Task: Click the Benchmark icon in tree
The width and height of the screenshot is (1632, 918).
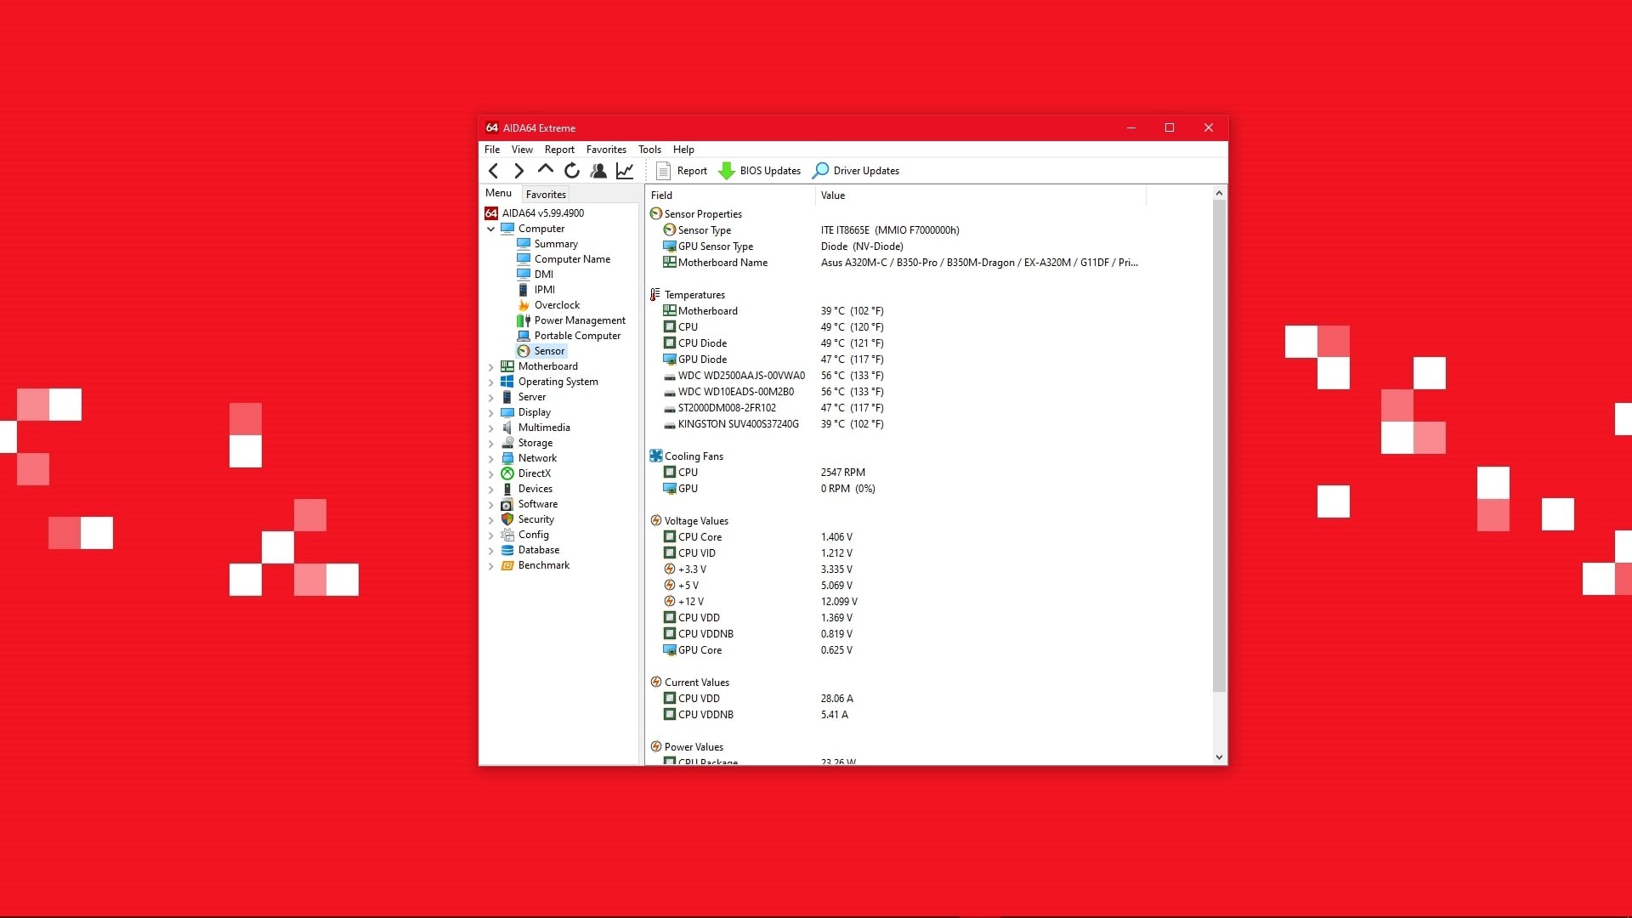Action: (507, 565)
